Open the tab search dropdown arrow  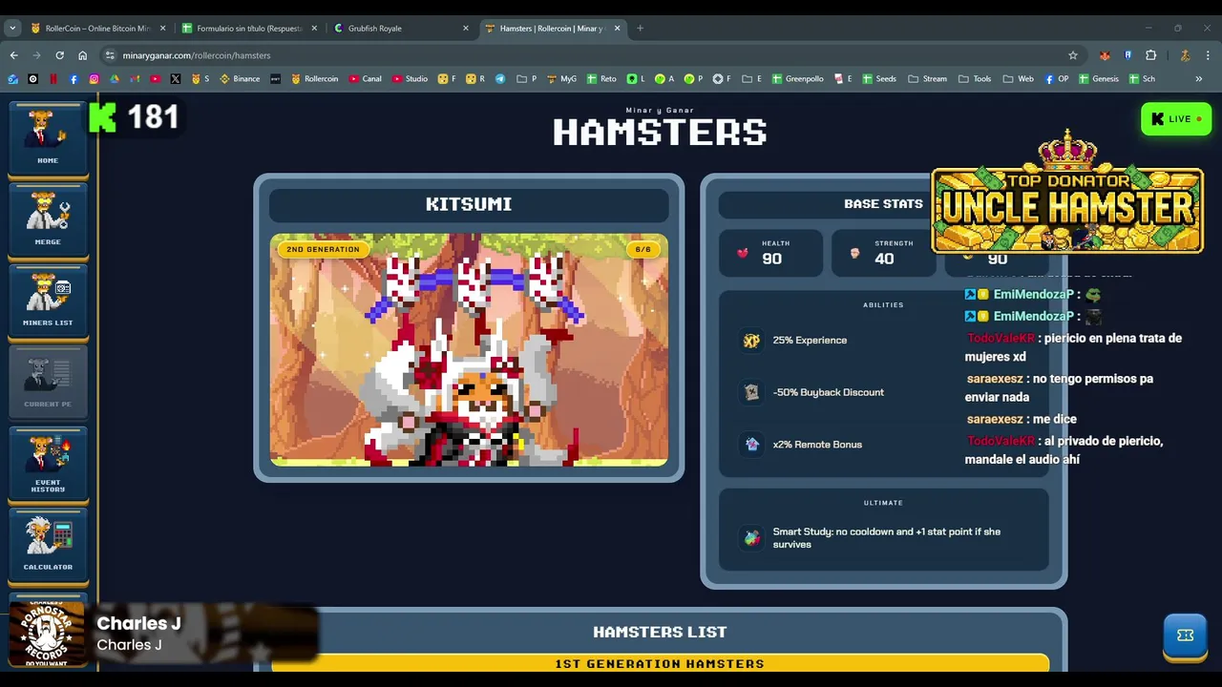click(12, 29)
